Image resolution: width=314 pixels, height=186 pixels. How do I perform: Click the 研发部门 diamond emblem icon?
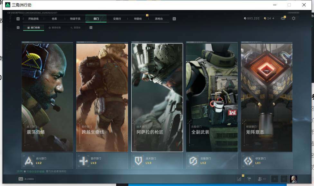click(248, 161)
